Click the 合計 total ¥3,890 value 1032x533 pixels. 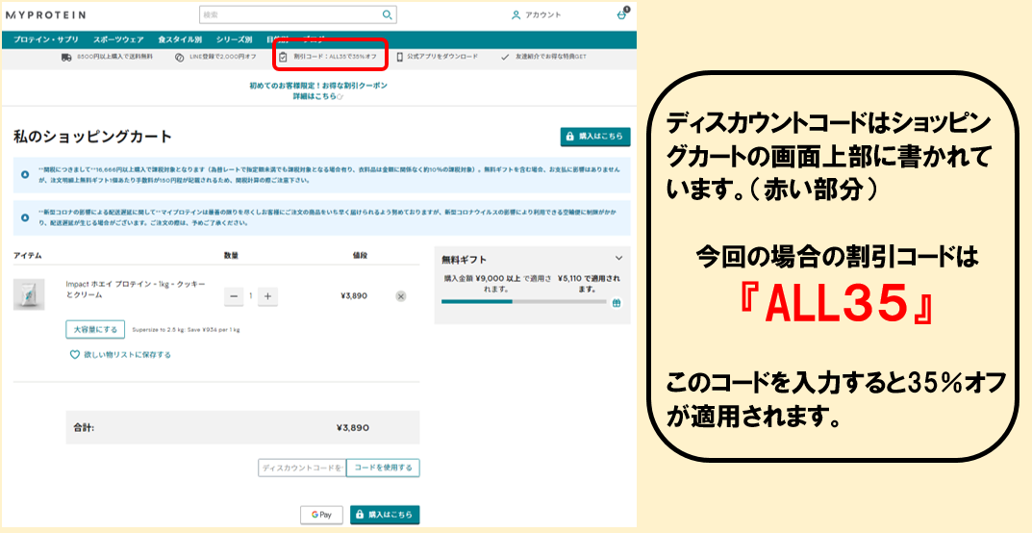coord(353,428)
